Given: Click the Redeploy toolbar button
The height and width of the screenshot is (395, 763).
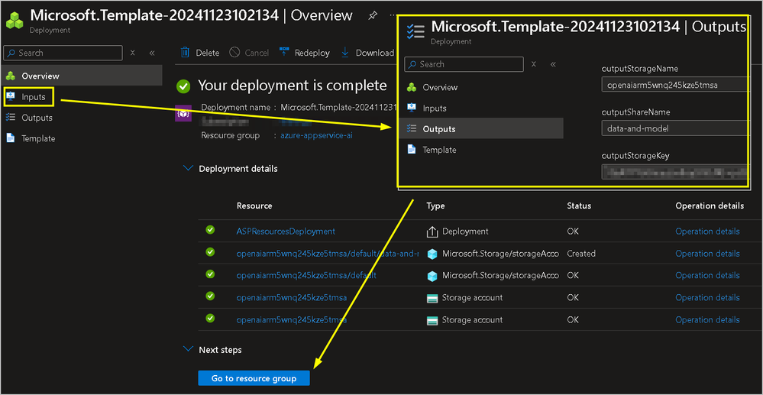Looking at the screenshot, I should (305, 53).
